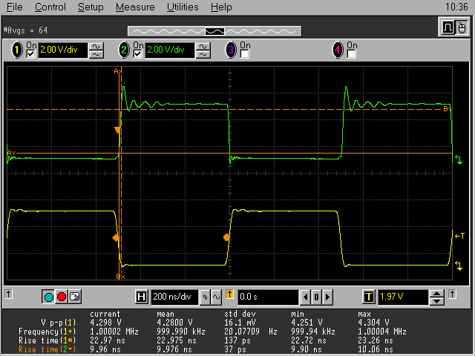Shift horizontal delay left with arrow

[x=305, y=297]
